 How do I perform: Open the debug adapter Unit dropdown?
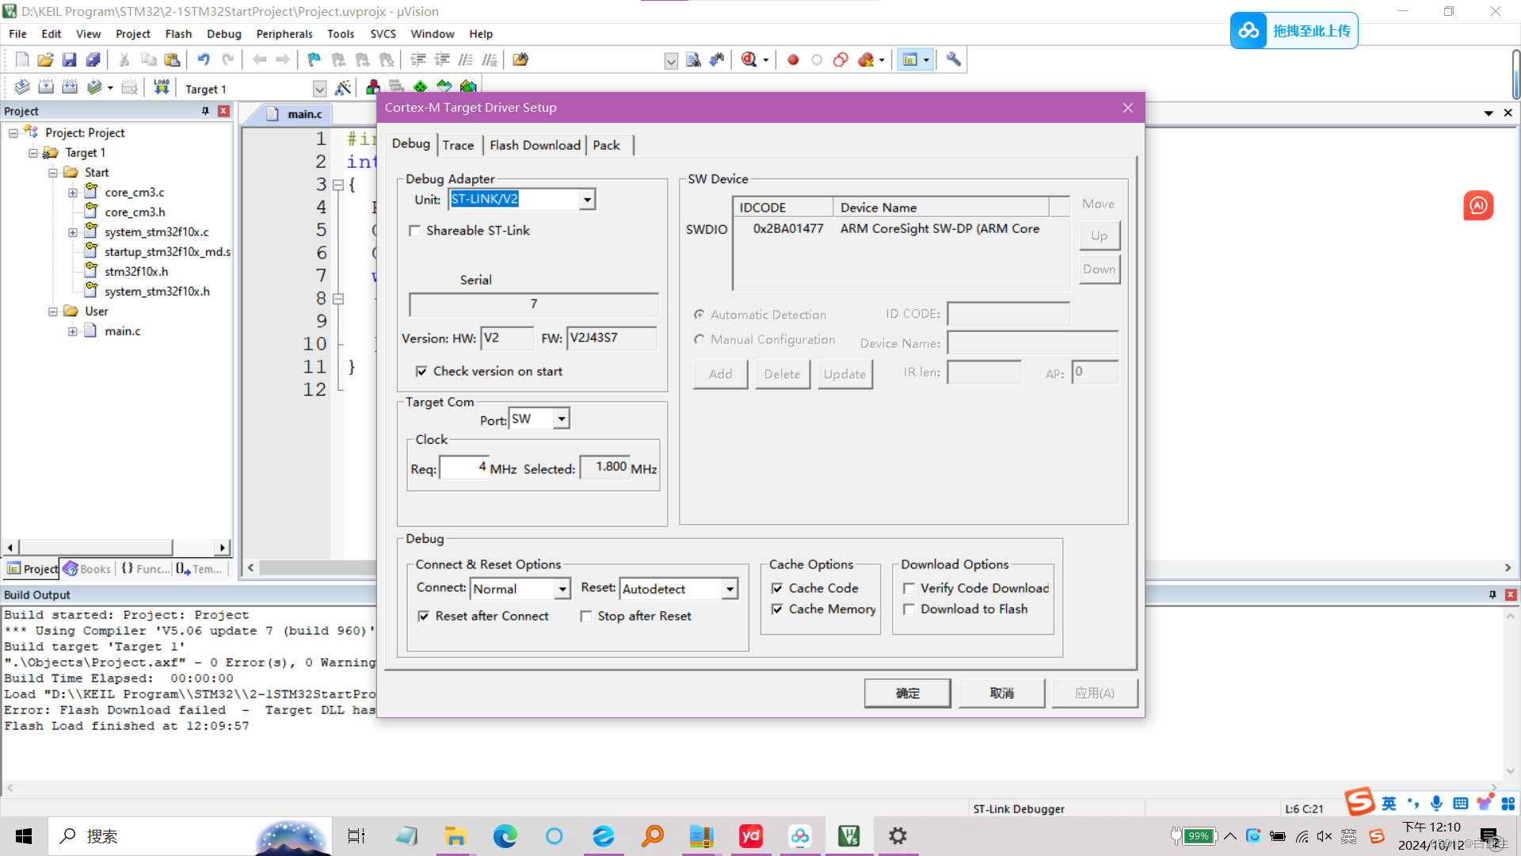pyautogui.click(x=587, y=200)
